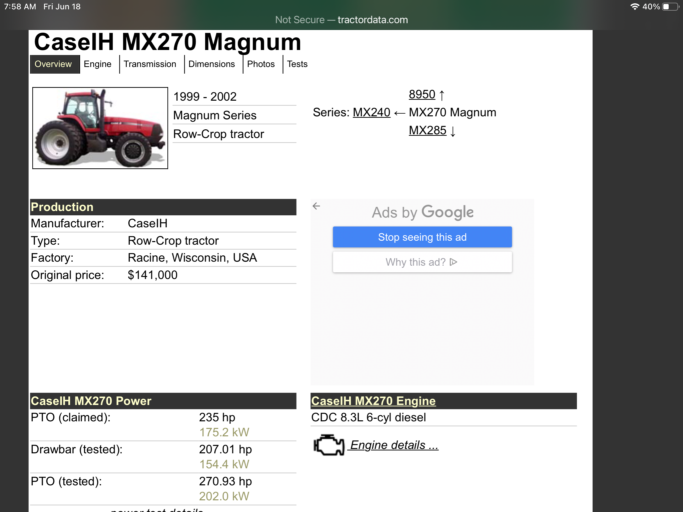View the Photos tab
683x512 pixels.
261,64
